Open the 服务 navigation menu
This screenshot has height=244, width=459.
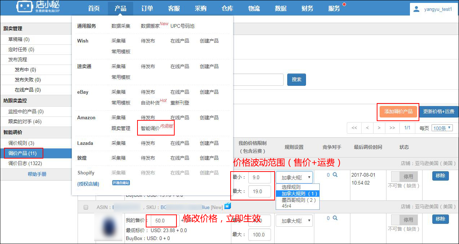pyautogui.click(x=334, y=8)
